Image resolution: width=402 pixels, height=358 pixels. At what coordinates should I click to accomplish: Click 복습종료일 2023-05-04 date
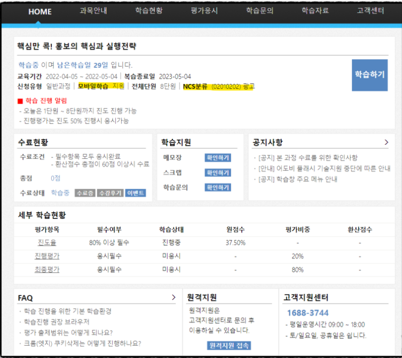[x=157, y=76]
